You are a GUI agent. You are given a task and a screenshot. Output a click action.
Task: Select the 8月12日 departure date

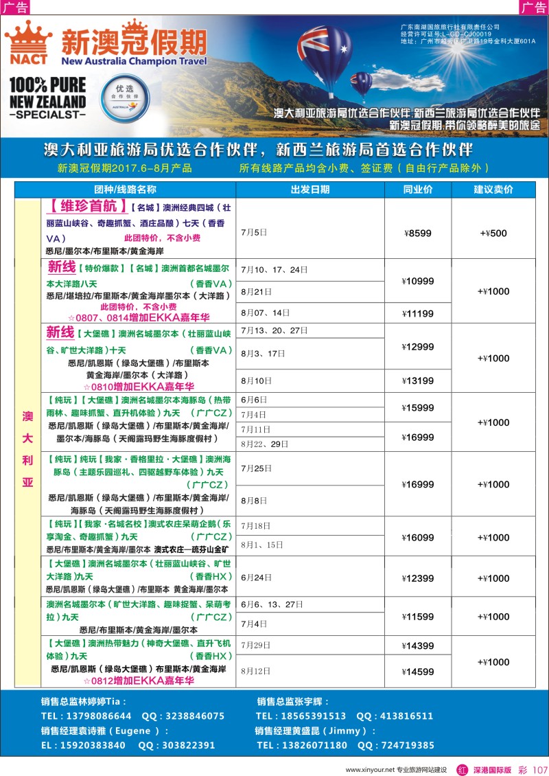[x=256, y=671]
